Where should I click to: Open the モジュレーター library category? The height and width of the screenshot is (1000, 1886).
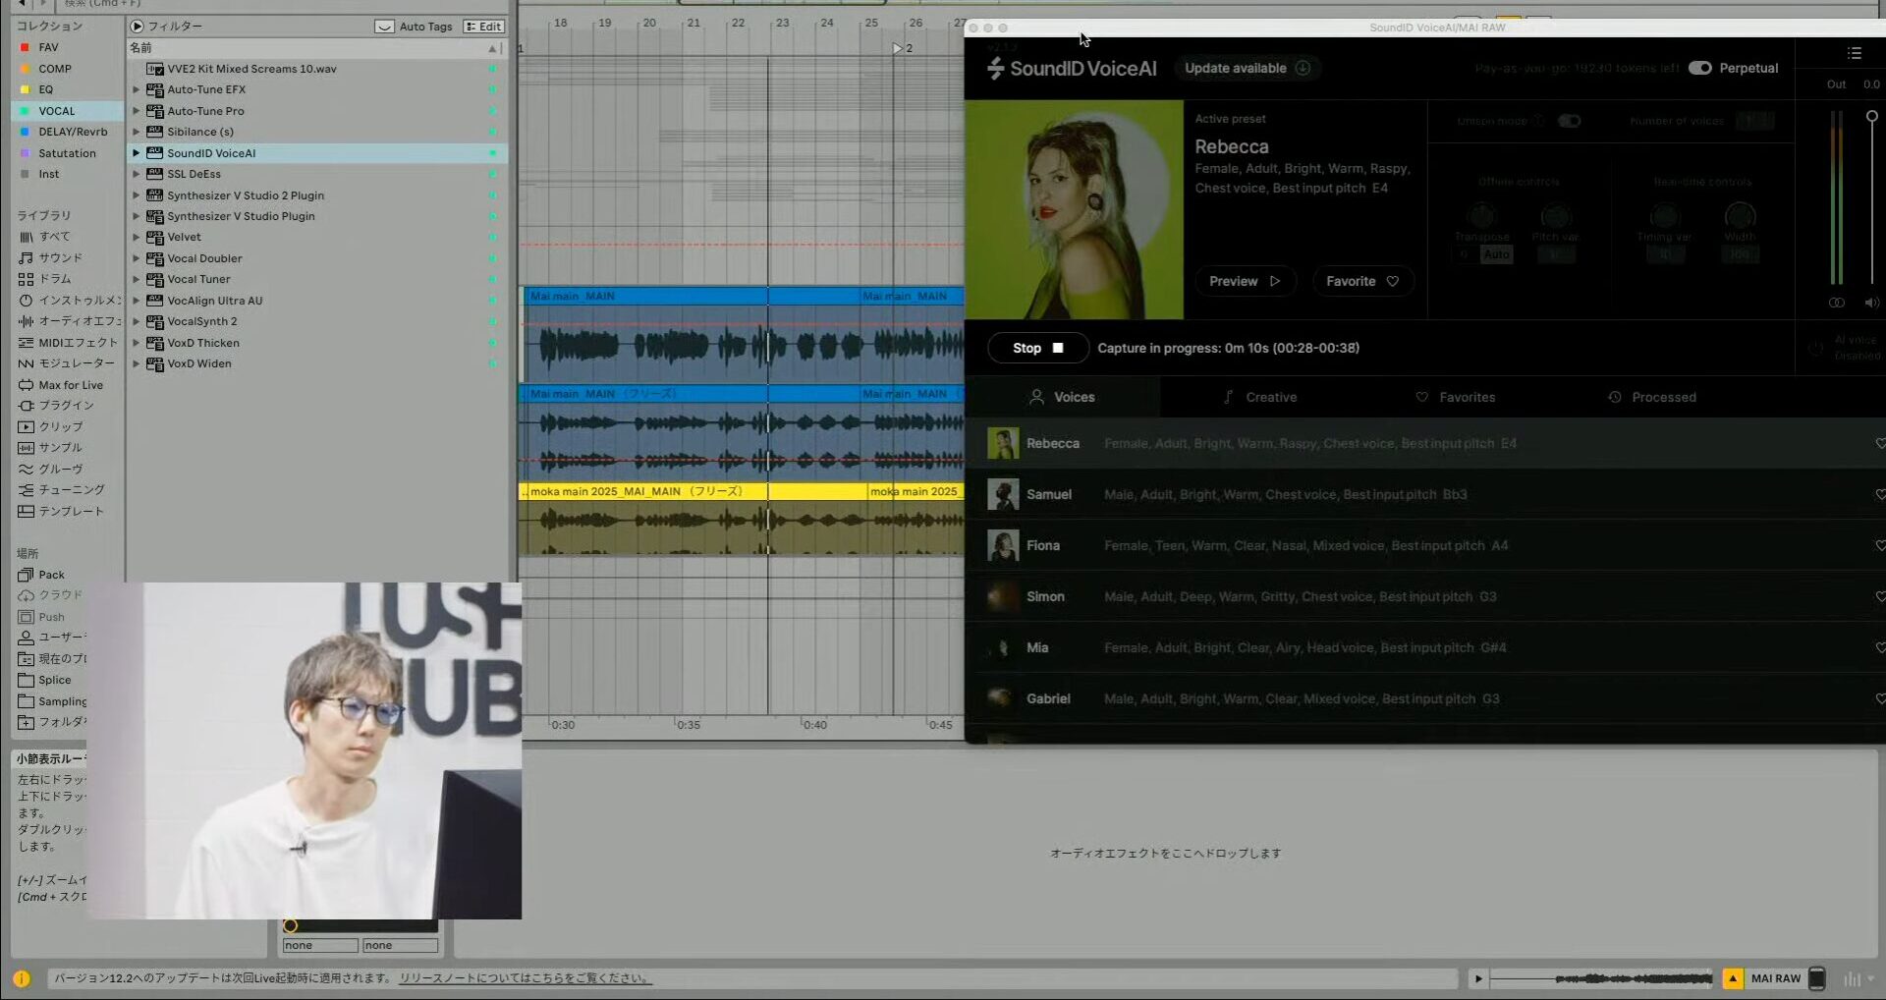coord(66,363)
